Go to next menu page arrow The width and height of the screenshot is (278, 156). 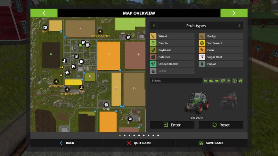pyautogui.click(x=234, y=13)
